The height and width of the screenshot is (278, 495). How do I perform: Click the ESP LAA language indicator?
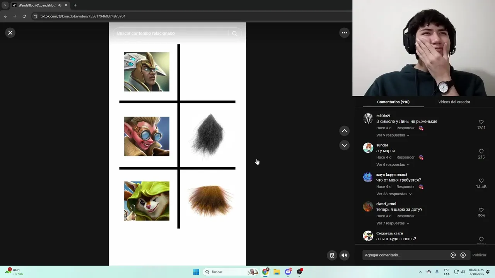click(447, 272)
